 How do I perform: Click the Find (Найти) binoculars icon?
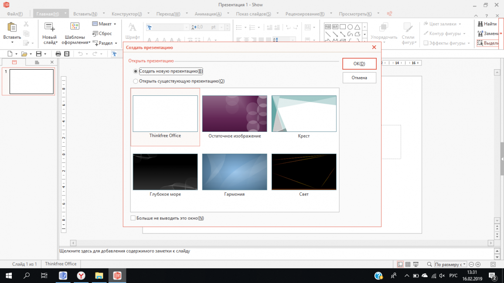click(x=480, y=24)
